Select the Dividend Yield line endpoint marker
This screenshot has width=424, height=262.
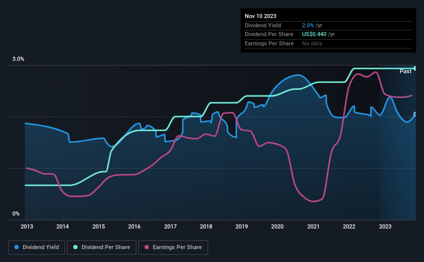click(x=415, y=114)
